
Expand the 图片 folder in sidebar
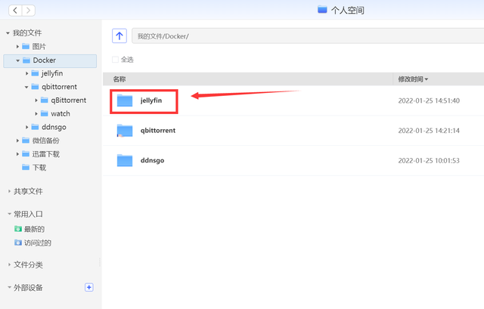point(17,47)
